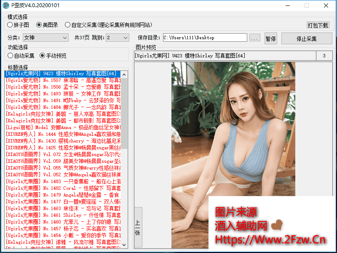Select row No.1454 小戴 - 爱你的季节
The image size is (337, 253).
click(62, 235)
